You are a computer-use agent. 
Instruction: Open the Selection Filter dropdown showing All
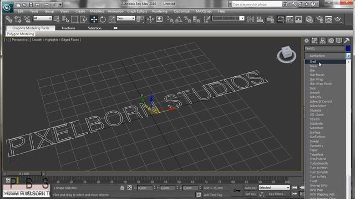coord(43,18)
